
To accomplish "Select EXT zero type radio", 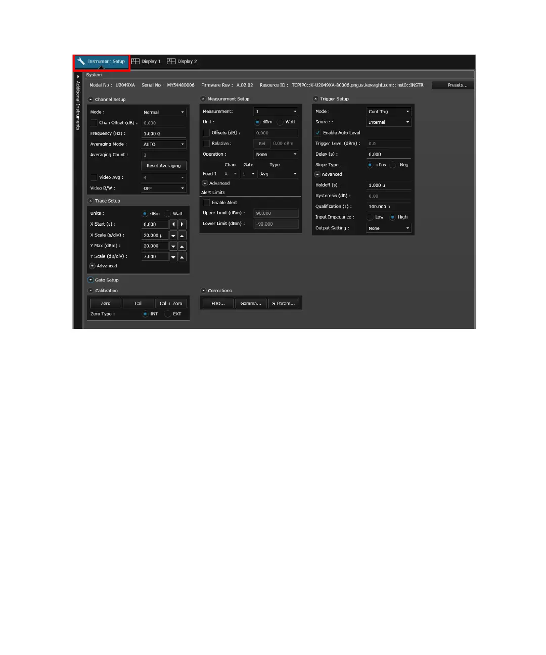I will [168, 314].
